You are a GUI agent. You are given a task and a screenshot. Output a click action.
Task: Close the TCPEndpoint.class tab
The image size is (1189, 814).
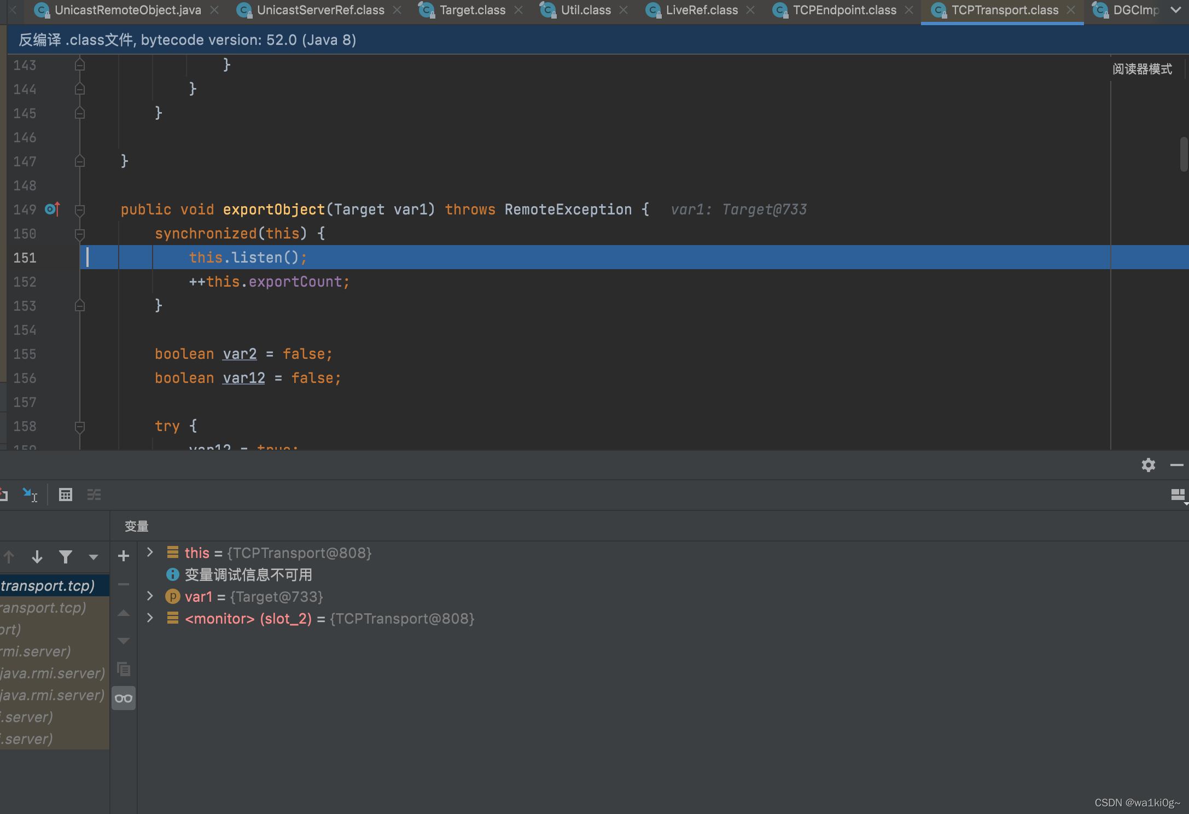pos(910,10)
